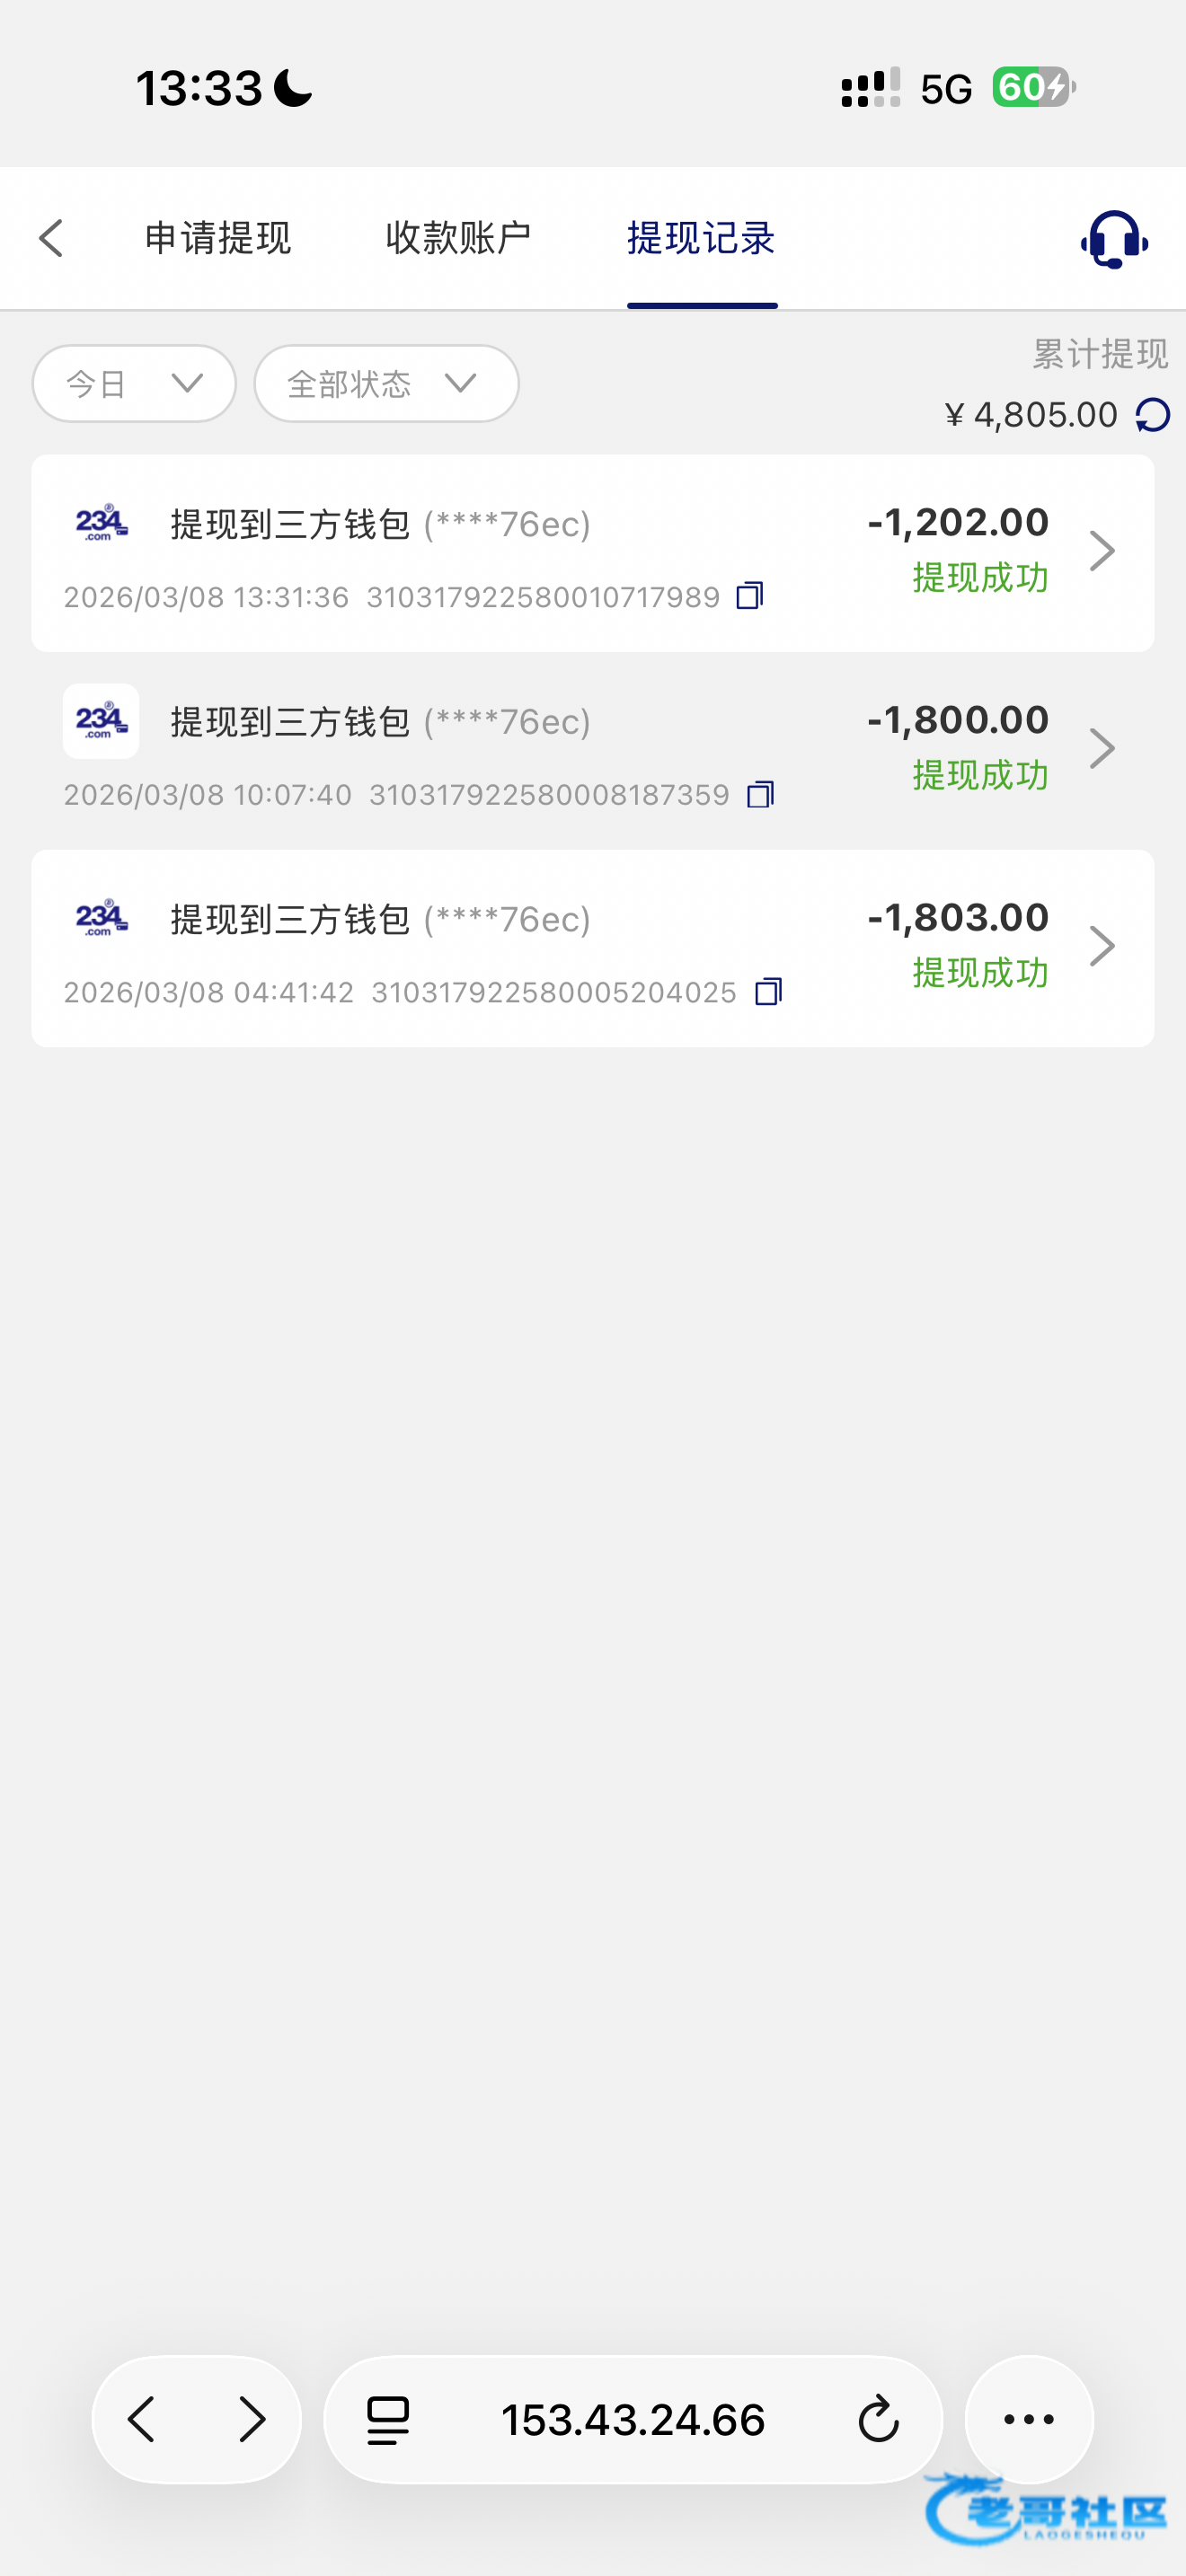This screenshot has width=1186, height=2576.
Task: Expand the 今日 date filter dropdown
Action: click(x=134, y=383)
